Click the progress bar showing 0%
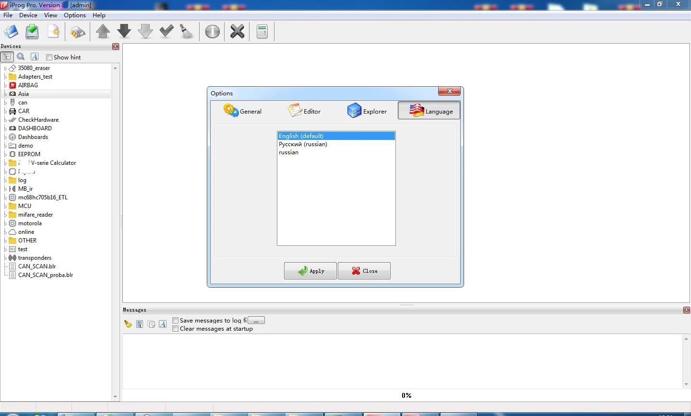This screenshot has height=416, width=691. tap(406, 395)
